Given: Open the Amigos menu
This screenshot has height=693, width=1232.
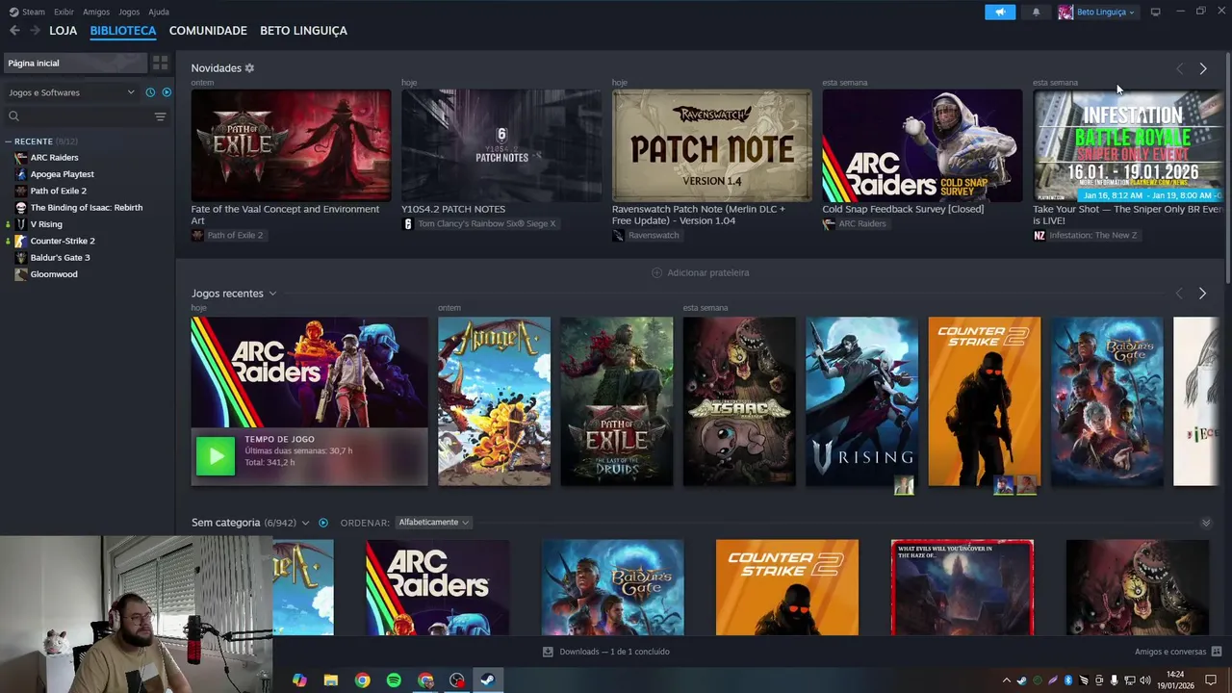Looking at the screenshot, I should pyautogui.click(x=96, y=12).
